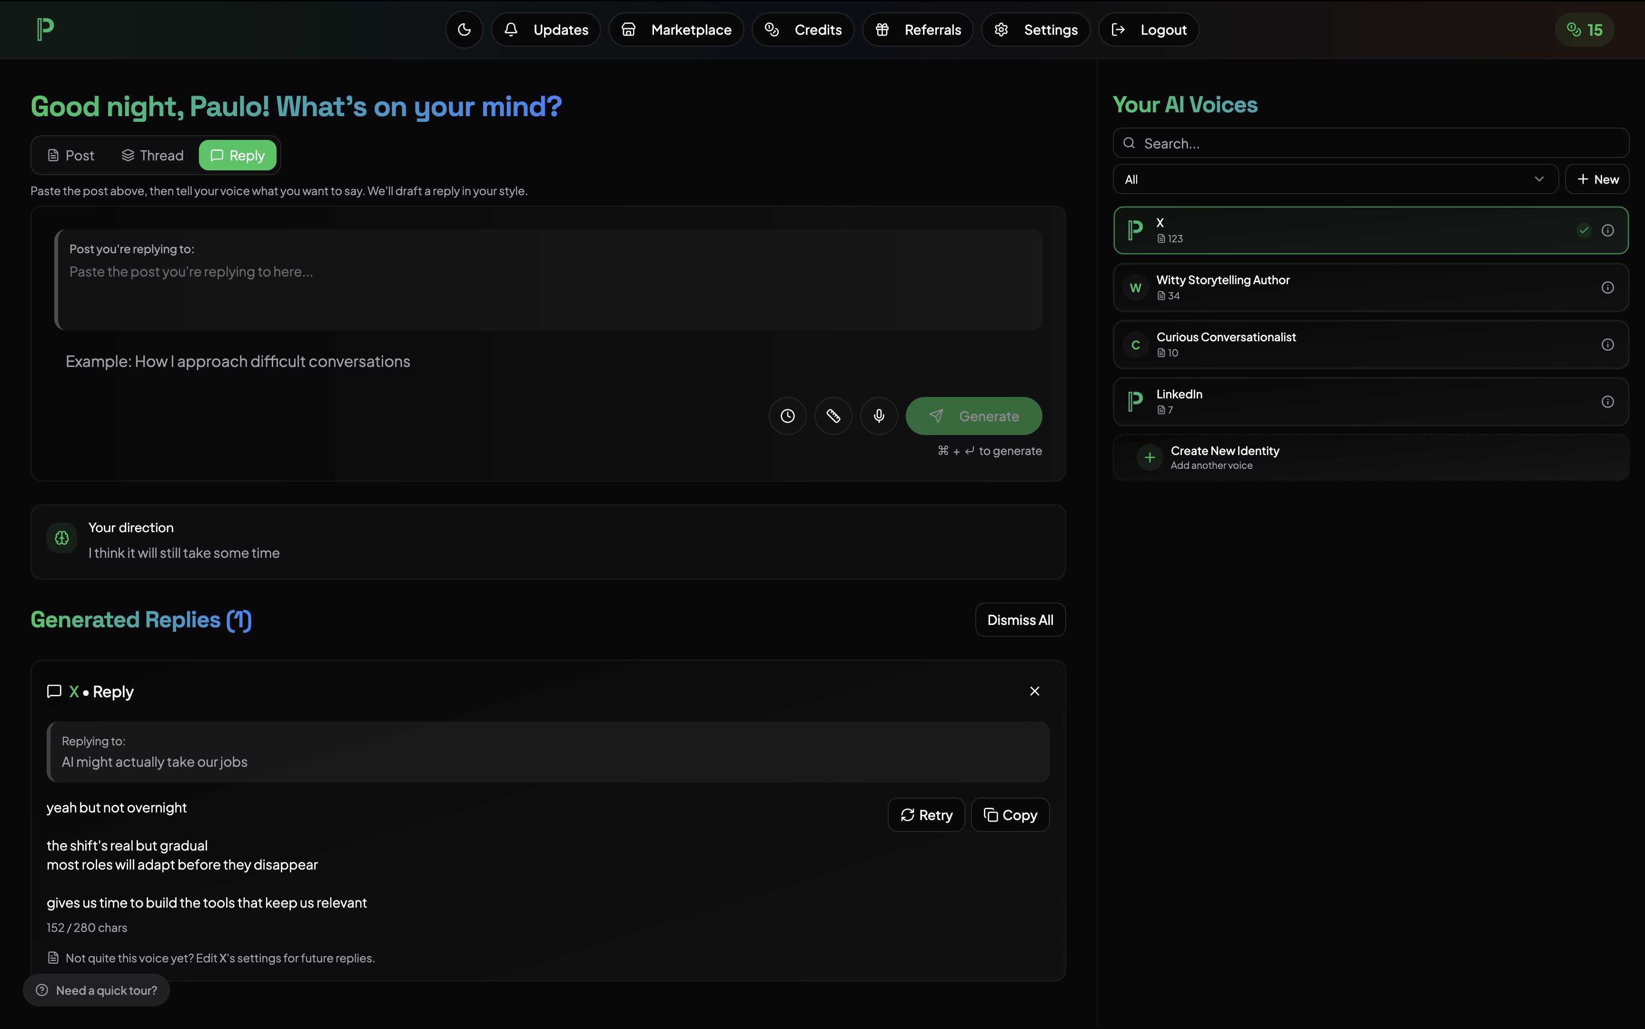1645x1029 pixels.
Task: Click the green credits balance showing 15
Action: coord(1584,29)
